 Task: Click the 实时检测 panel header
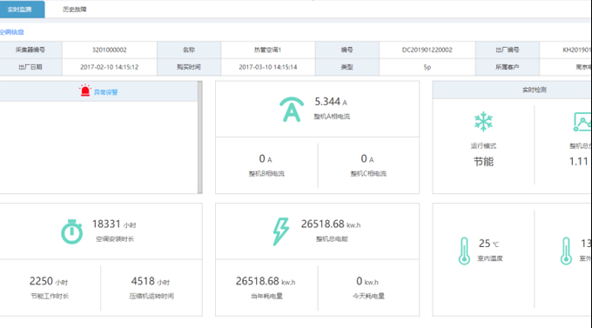[x=512, y=90]
